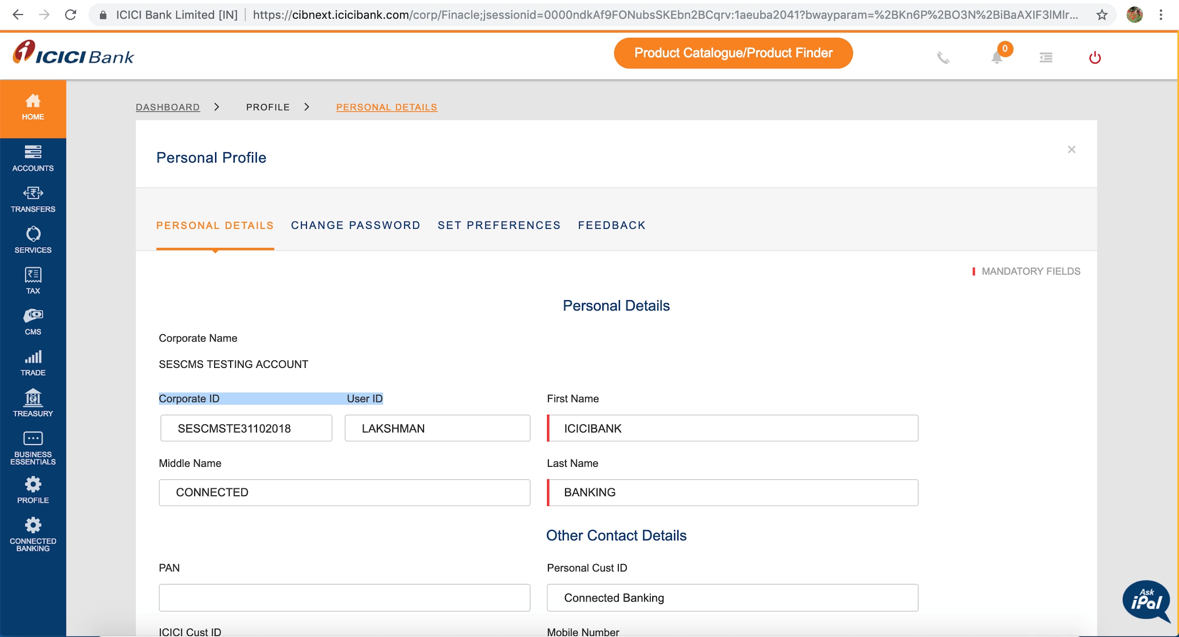The height and width of the screenshot is (637, 1179).
Task: Click the PAN field label
Action: coord(169,568)
